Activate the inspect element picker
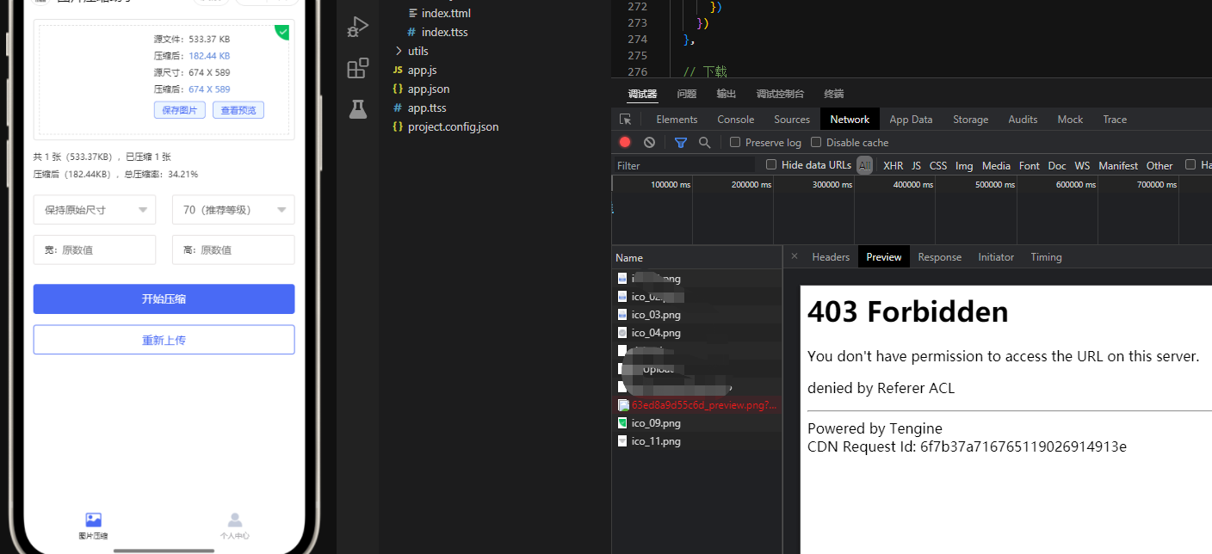1212x554 pixels. click(626, 120)
